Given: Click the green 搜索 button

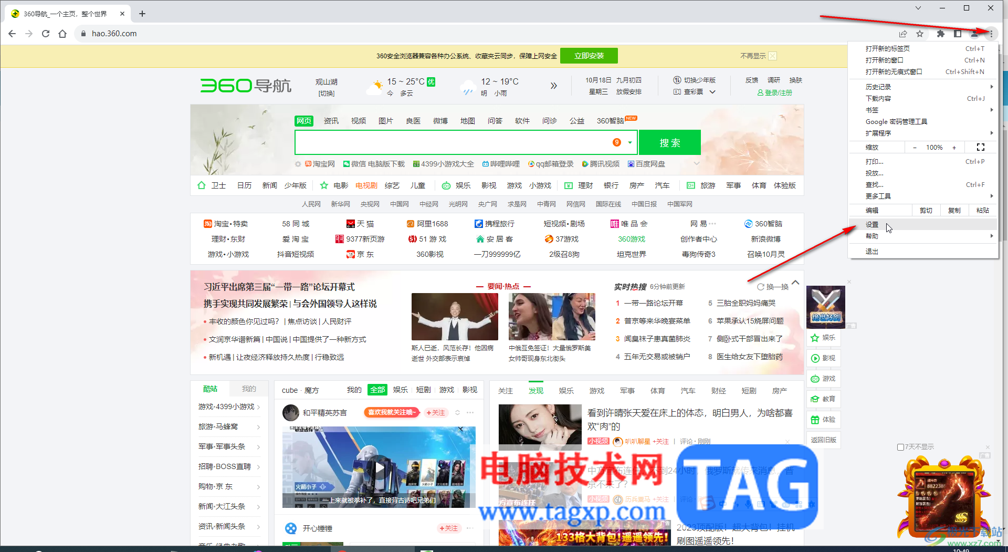Looking at the screenshot, I should click(670, 142).
